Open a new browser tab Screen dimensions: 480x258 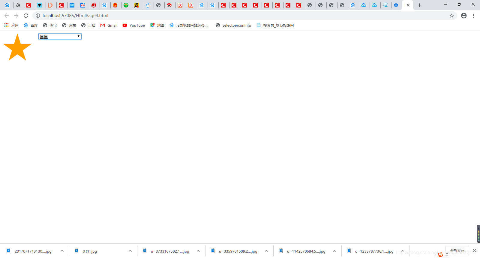click(x=420, y=5)
